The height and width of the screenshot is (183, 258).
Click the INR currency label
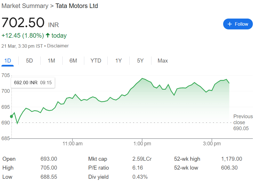pyautogui.click(x=53, y=25)
